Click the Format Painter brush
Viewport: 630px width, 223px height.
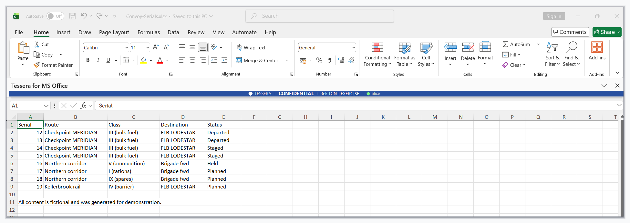click(x=37, y=65)
